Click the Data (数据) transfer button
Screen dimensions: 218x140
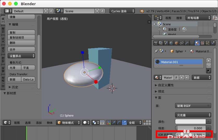[x=15, y=80]
